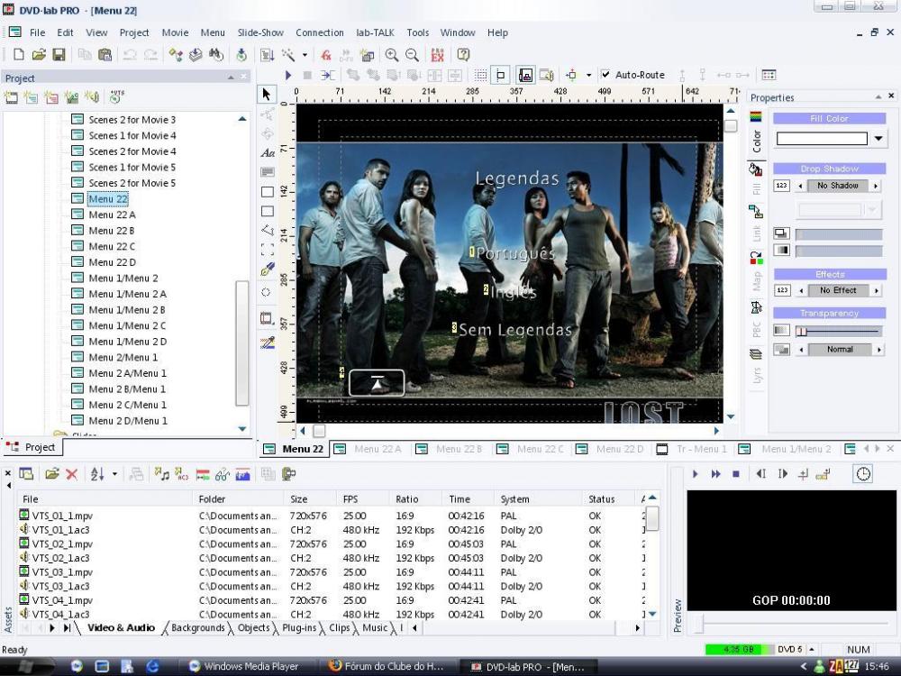Click the red delete asset icon

click(71, 474)
